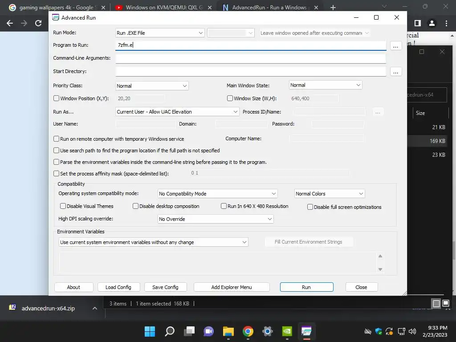Open Windows Security shield tray icon

(379, 331)
